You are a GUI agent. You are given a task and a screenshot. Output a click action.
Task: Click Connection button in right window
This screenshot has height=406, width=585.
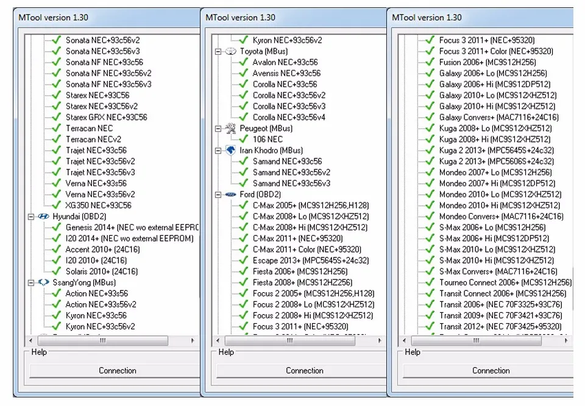488,371
